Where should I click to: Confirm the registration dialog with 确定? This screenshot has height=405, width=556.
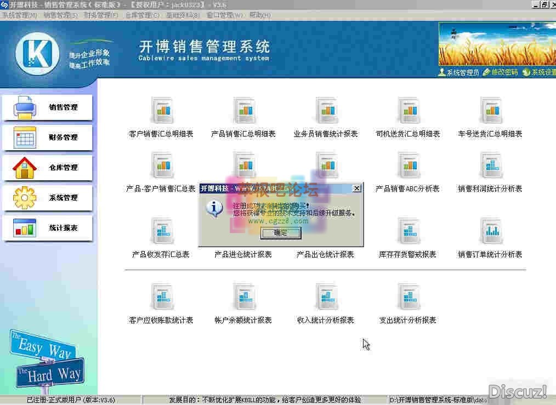[x=281, y=232]
